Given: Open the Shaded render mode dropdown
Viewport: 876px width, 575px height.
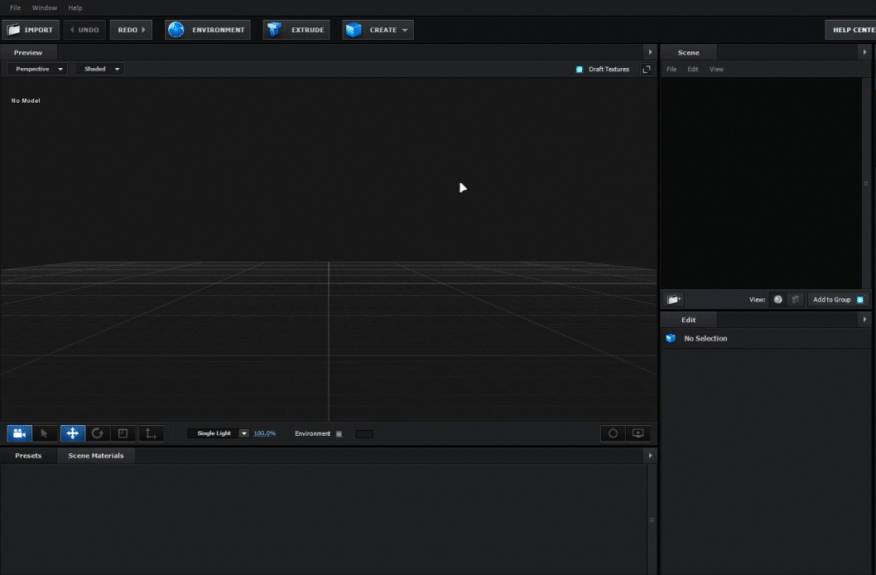Looking at the screenshot, I should [100, 69].
